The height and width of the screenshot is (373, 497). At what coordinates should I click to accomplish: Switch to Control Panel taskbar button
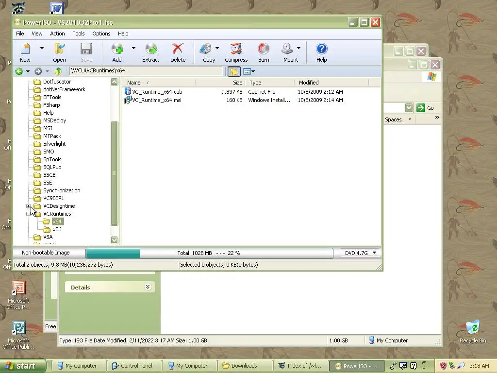click(133, 366)
